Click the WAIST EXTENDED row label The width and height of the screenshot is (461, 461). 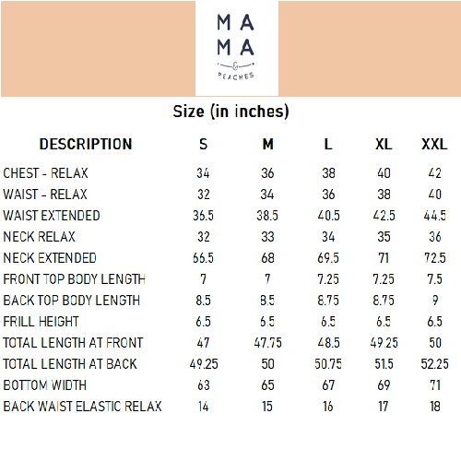[x=52, y=216]
